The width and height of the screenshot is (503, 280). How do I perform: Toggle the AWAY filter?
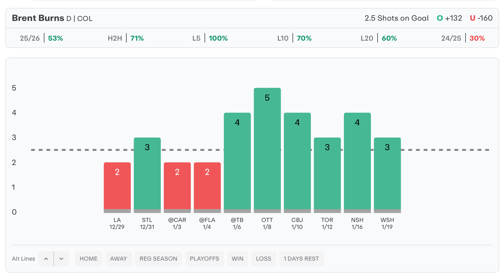118,259
